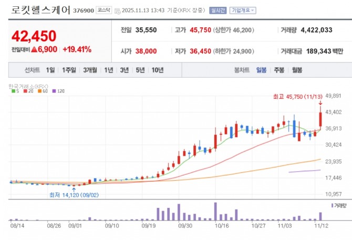352x240 pixels.
Task: Open the 기업개요 dropdown
Action: coord(243,11)
